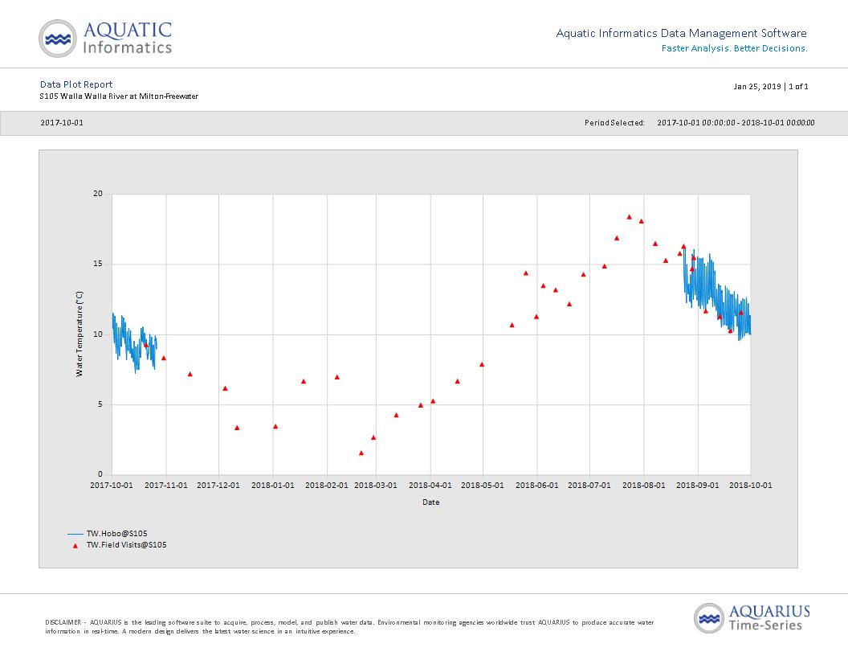Click the period range 2017-10-01 to 2018-10-01 text

[736, 123]
